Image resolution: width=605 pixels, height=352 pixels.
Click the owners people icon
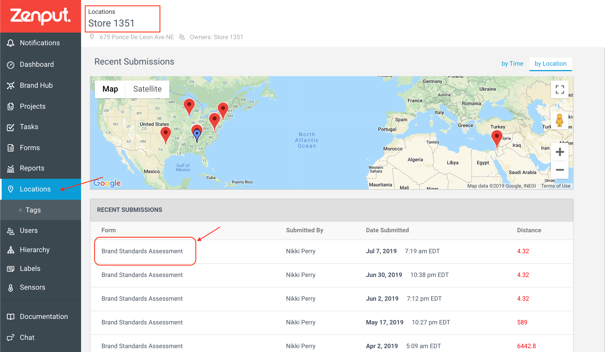coord(182,37)
